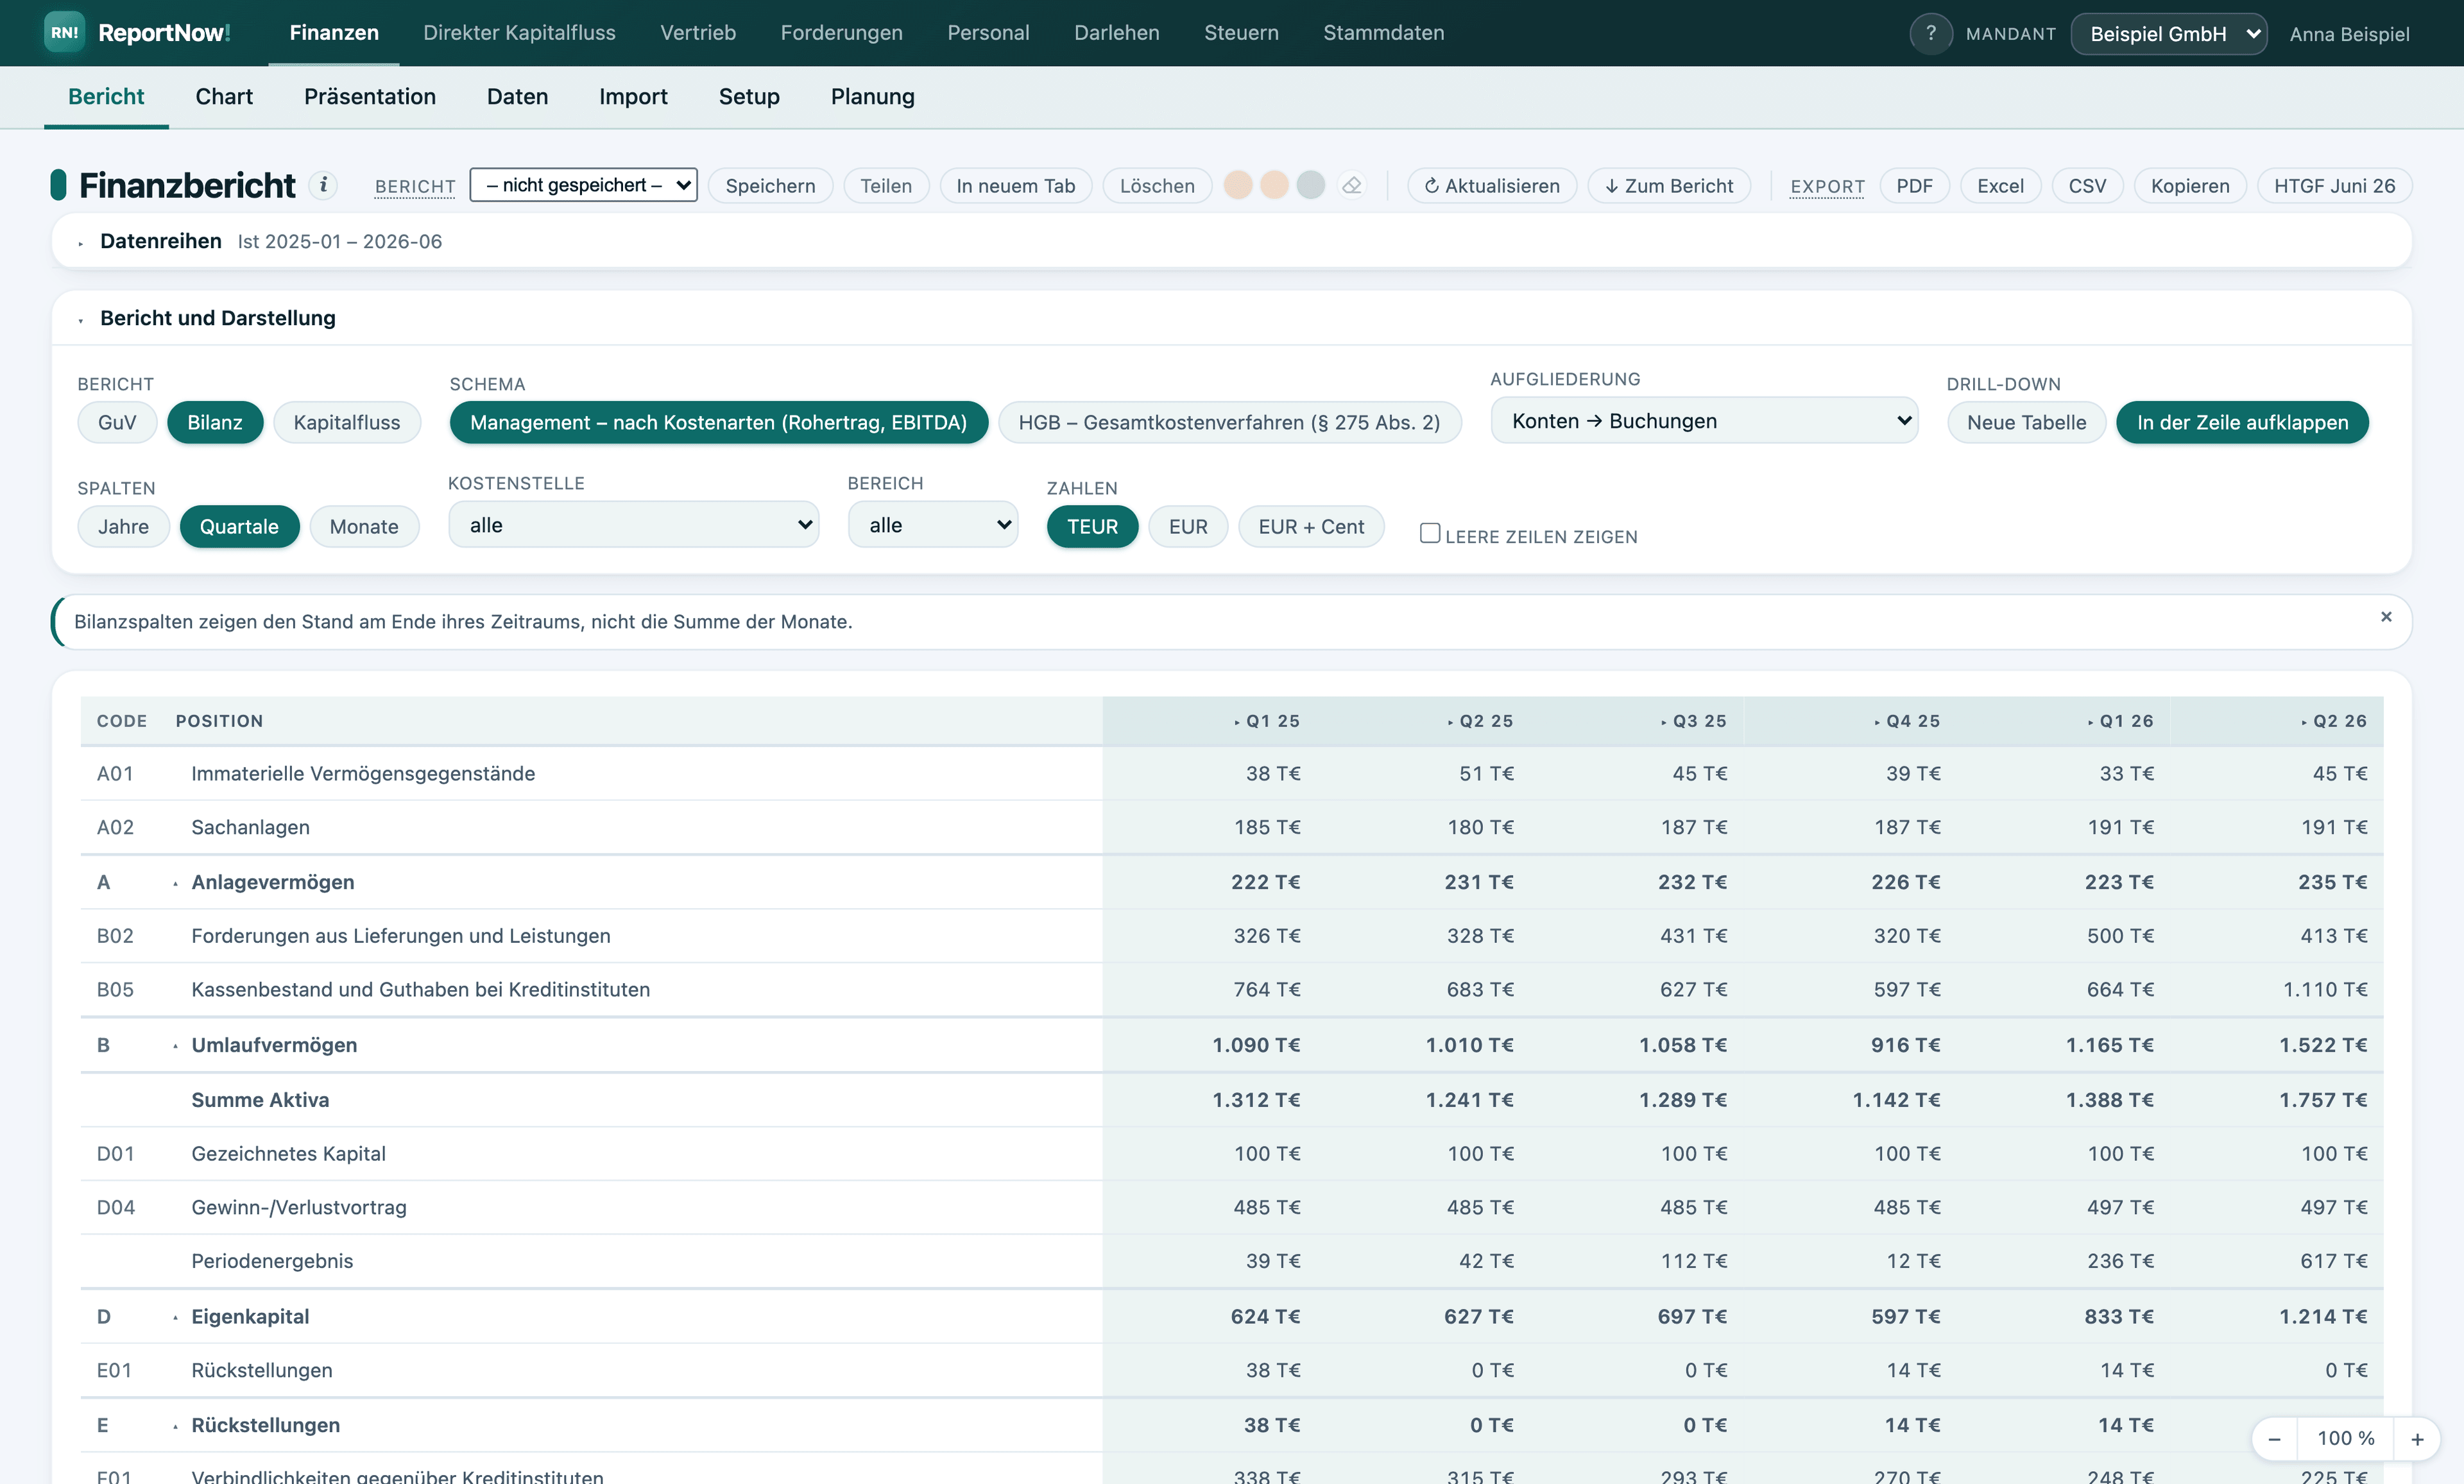Viewport: 2464px width, 1484px height.
Task: Switch columns to Monate
Action: click(364, 527)
